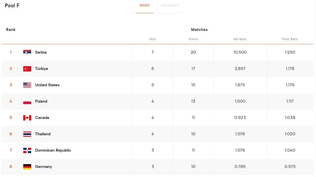This screenshot has width=316, height=177.
Task: Click the Türkiye flag icon
Action: pyautogui.click(x=27, y=69)
